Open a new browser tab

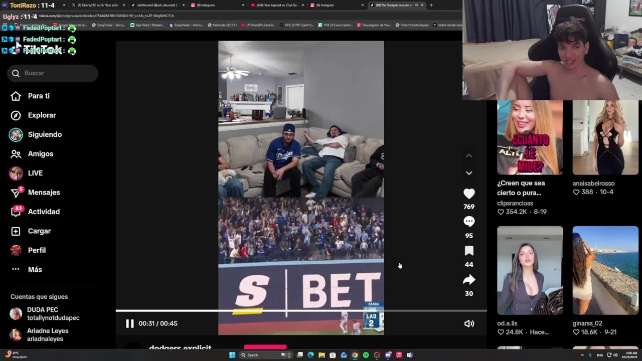click(431, 5)
